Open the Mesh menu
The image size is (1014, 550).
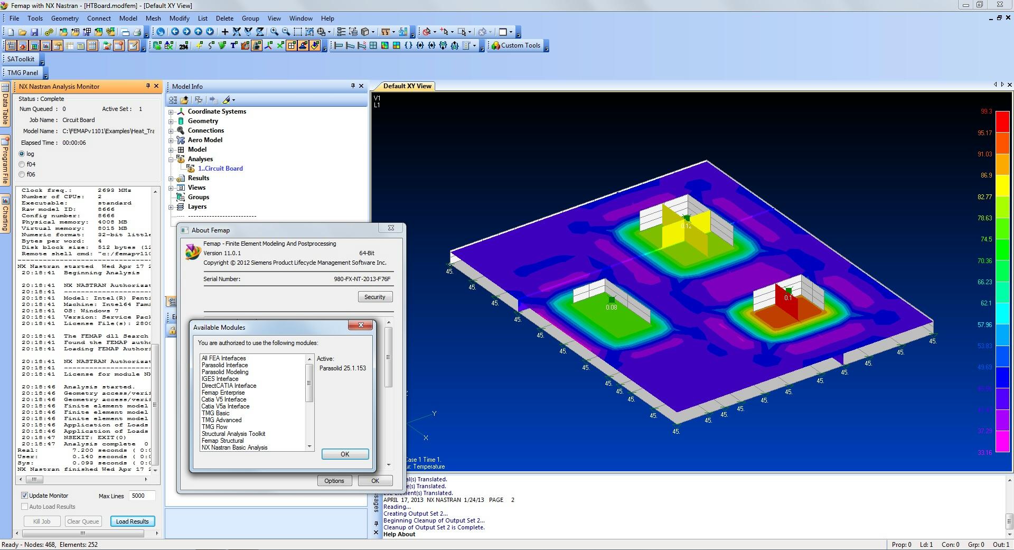tap(153, 18)
